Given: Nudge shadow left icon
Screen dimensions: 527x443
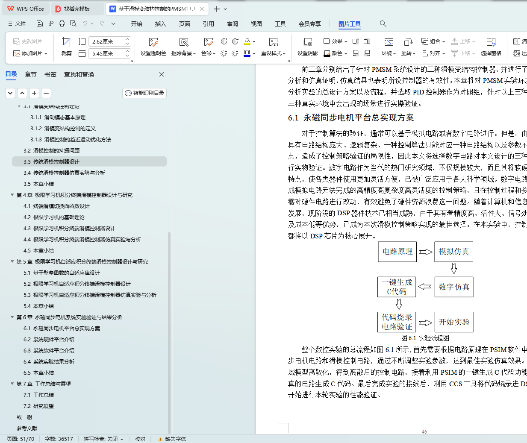Looking at the screenshot, I should (x=356, y=53).
